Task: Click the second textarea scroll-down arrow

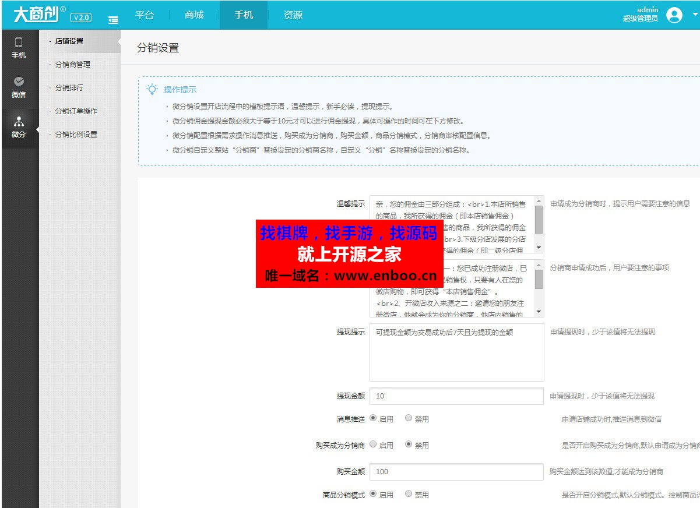Action: point(539,312)
